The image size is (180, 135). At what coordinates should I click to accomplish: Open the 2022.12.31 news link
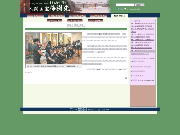point(142,34)
